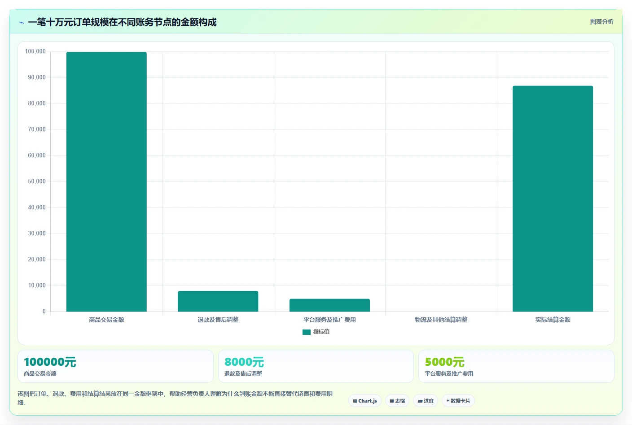Select the Chart.js pill tag
Viewport: 632px width, 425px height.
click(365, 401)
